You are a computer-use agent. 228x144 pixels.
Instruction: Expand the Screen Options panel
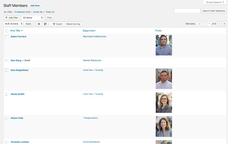[x=215, y=2]
